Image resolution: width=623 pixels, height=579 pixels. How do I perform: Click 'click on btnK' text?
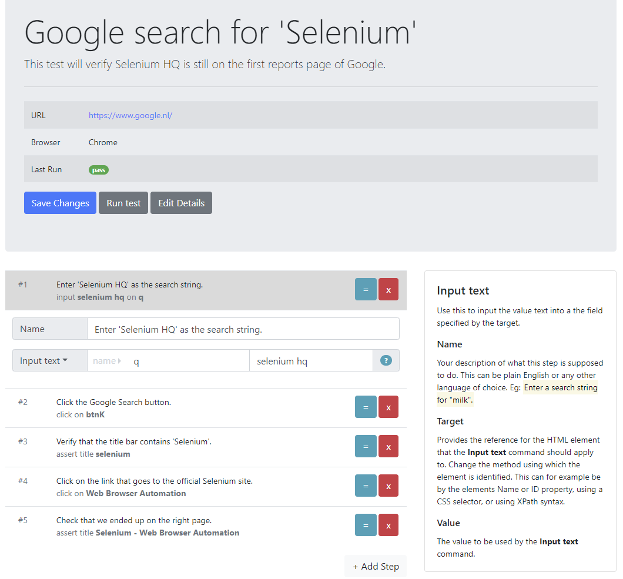tap(81, 414)
